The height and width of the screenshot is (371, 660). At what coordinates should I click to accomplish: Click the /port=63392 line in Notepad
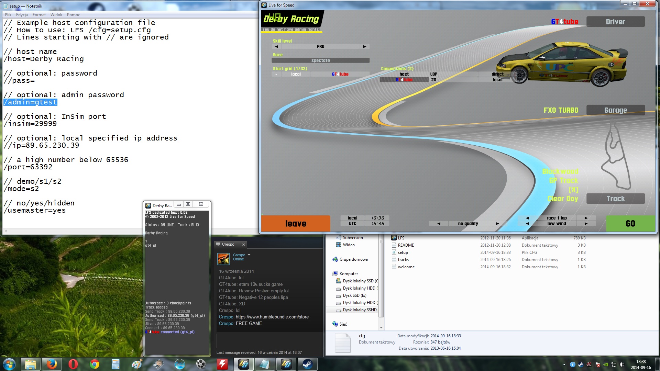28,167
